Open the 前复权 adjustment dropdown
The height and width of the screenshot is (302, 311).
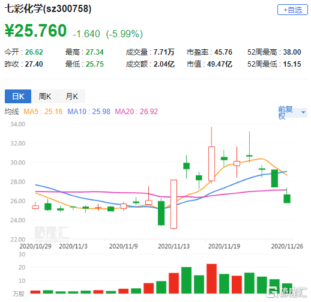292,113
